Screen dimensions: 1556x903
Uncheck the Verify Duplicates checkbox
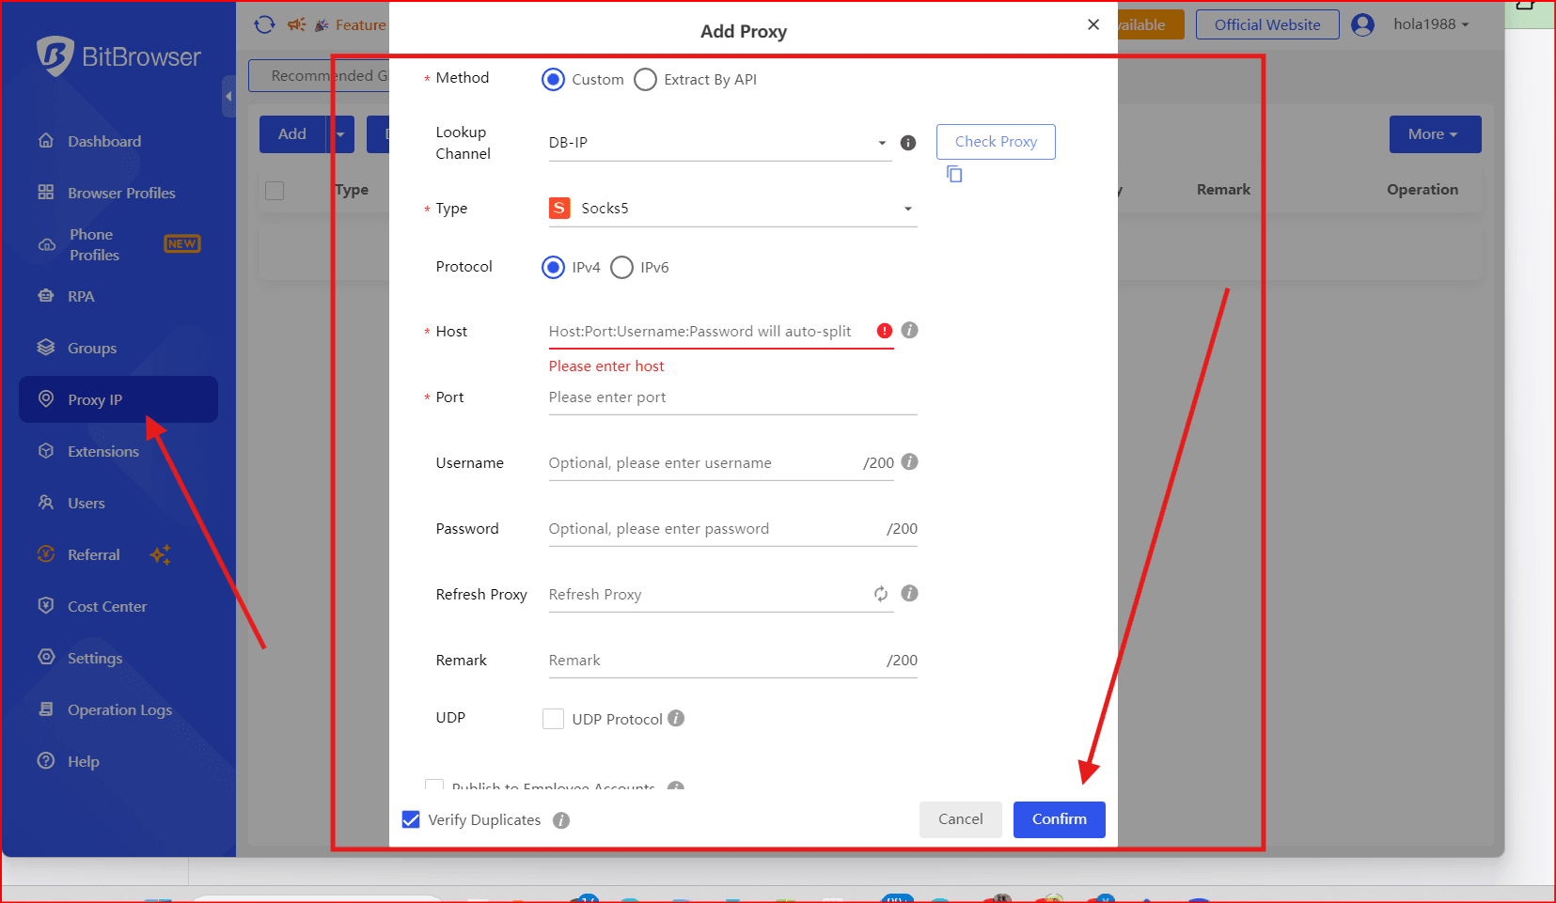pos(411,819)
